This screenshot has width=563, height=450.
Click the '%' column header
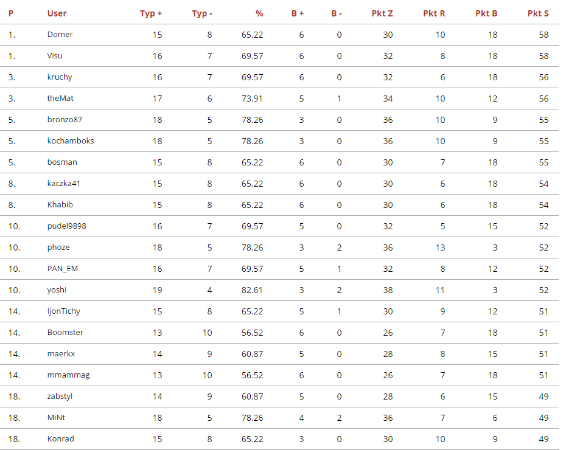(259, 13)
